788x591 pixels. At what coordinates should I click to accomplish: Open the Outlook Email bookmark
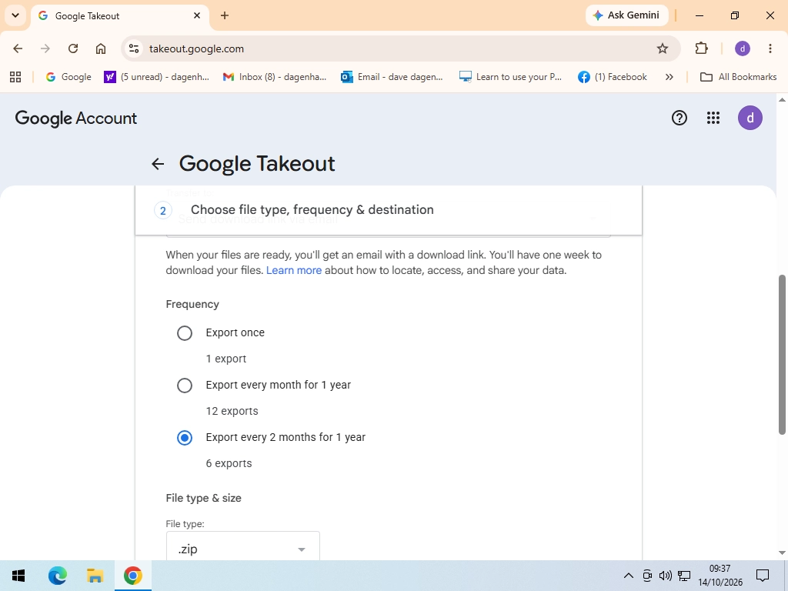[392, 77]
